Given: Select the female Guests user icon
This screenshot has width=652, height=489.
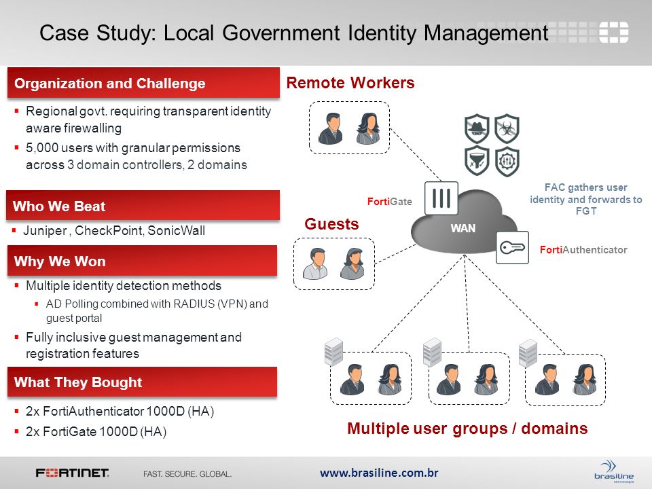Looking at the screenshot, I should 352,264.
